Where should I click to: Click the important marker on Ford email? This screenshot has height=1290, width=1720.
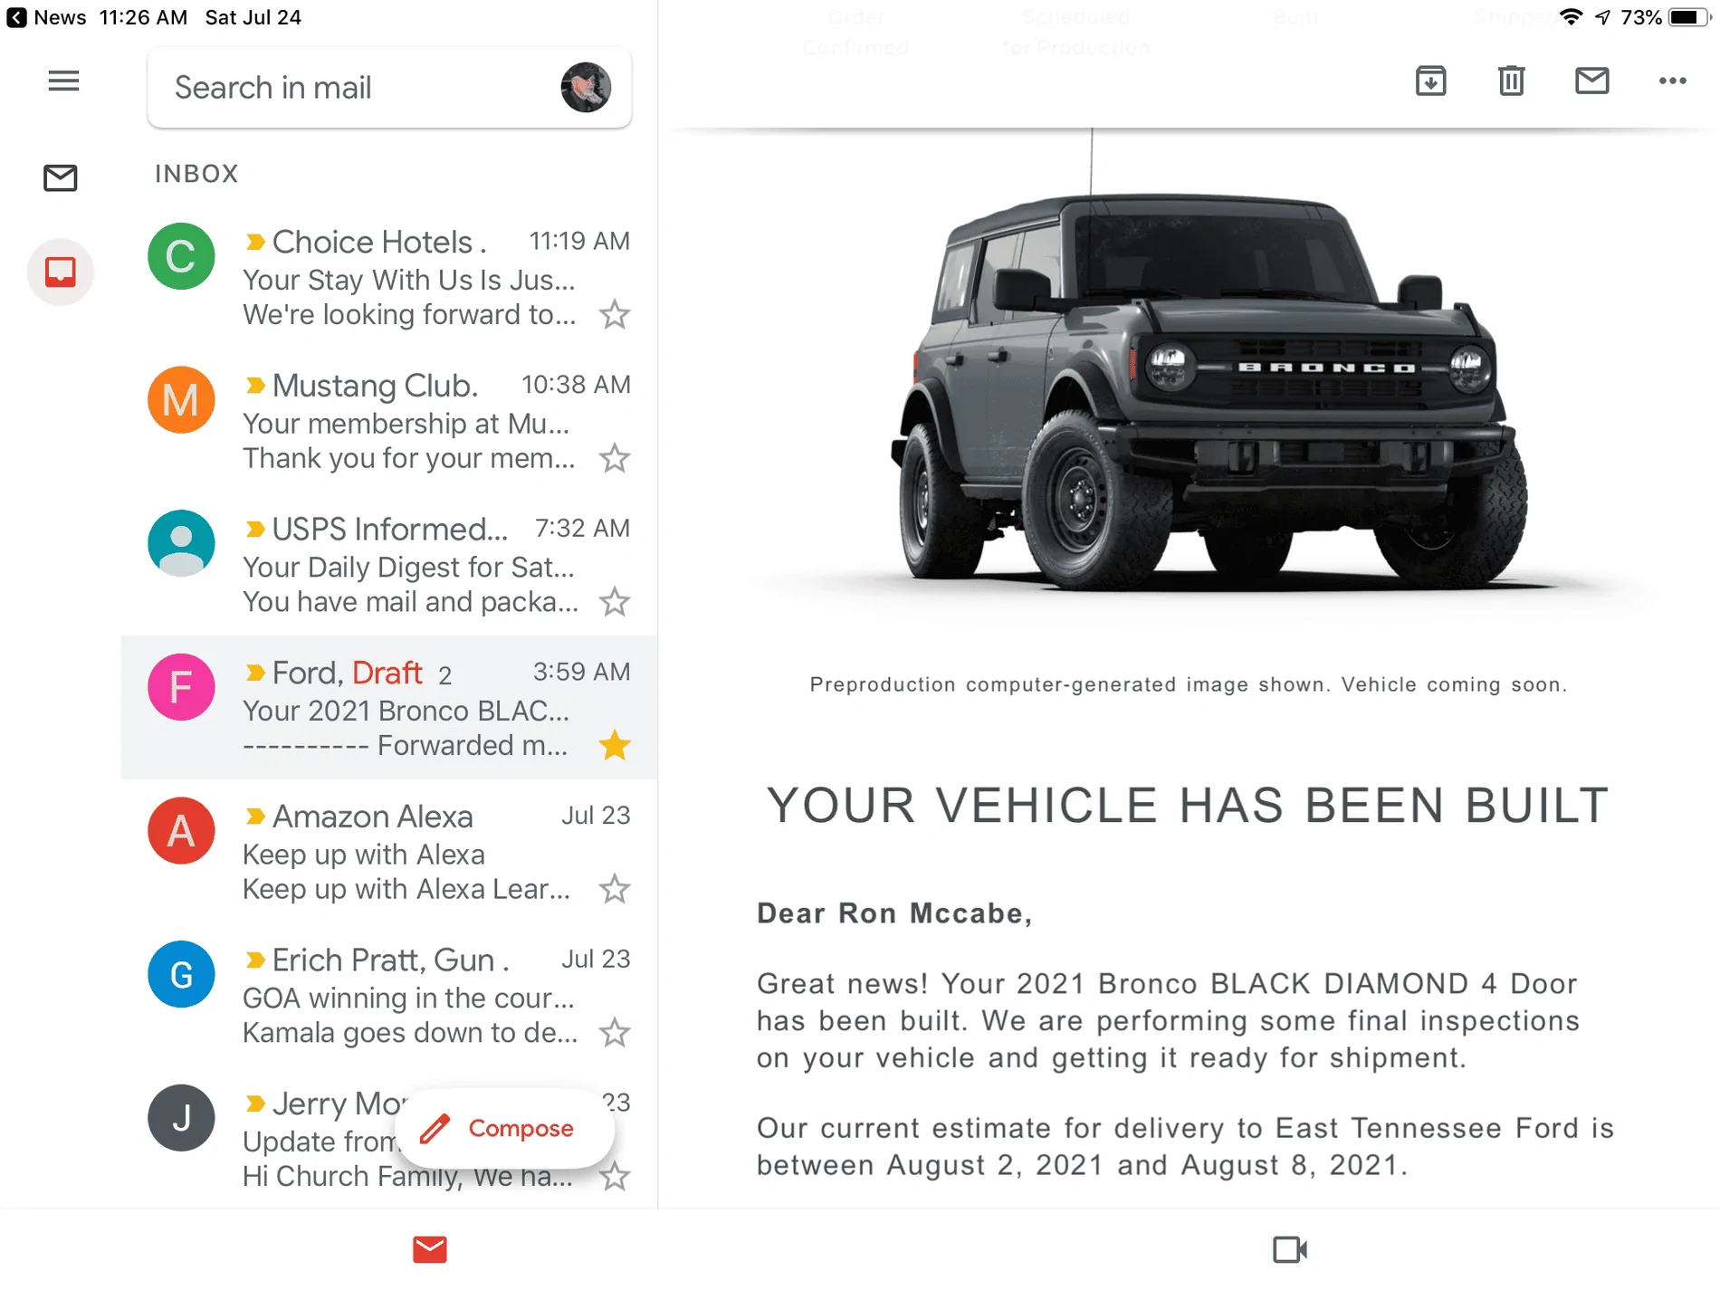[255, 673]
